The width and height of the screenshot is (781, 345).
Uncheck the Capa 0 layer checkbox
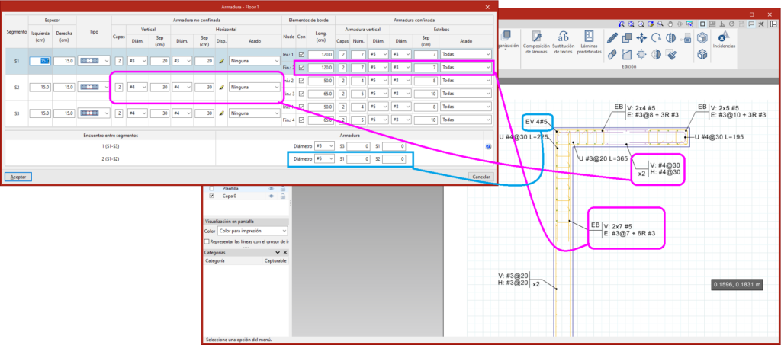point(212,196)
